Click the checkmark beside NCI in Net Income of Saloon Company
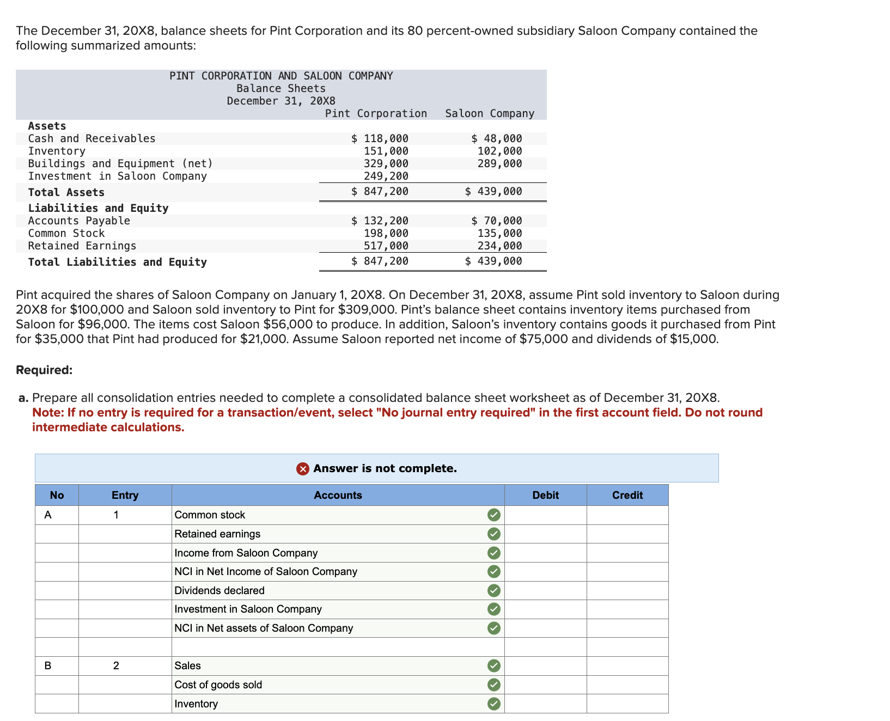Screen dimensions: 890x721 (493, 571)
